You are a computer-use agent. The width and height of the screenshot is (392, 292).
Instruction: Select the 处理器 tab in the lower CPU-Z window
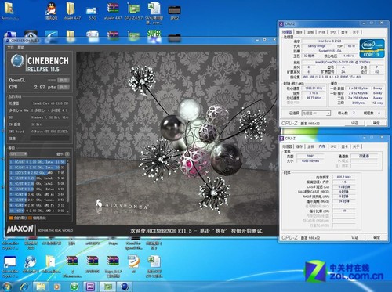(x=287, y=146)
